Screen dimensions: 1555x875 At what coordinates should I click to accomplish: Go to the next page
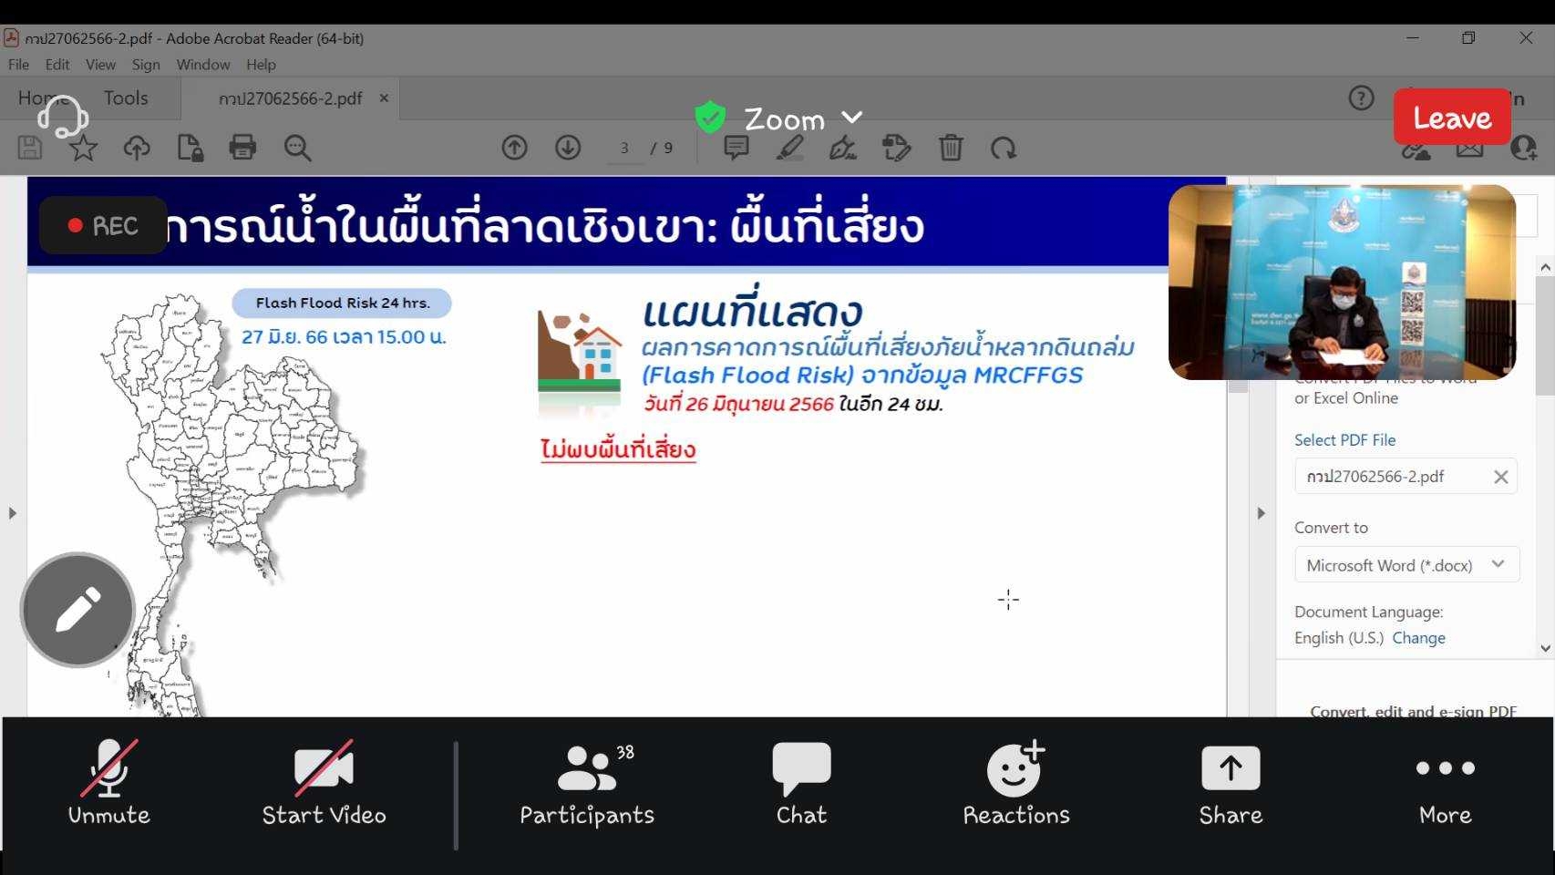click(568, 148)
